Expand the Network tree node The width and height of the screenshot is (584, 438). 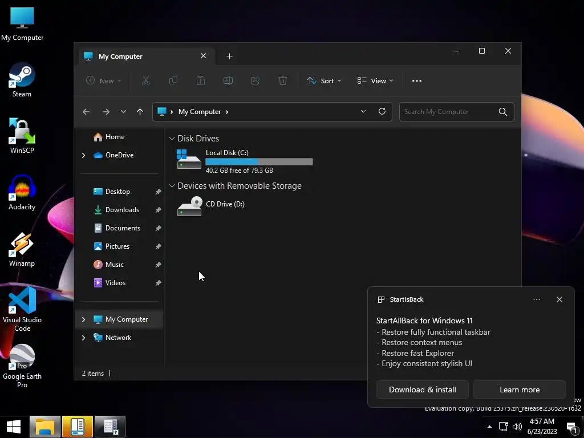click(x=83, y=338)
